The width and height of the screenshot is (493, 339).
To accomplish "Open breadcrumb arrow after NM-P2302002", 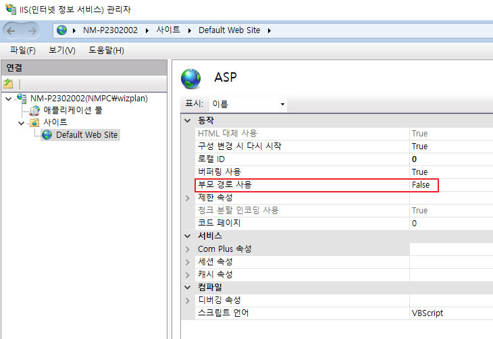I will [147, 30].
